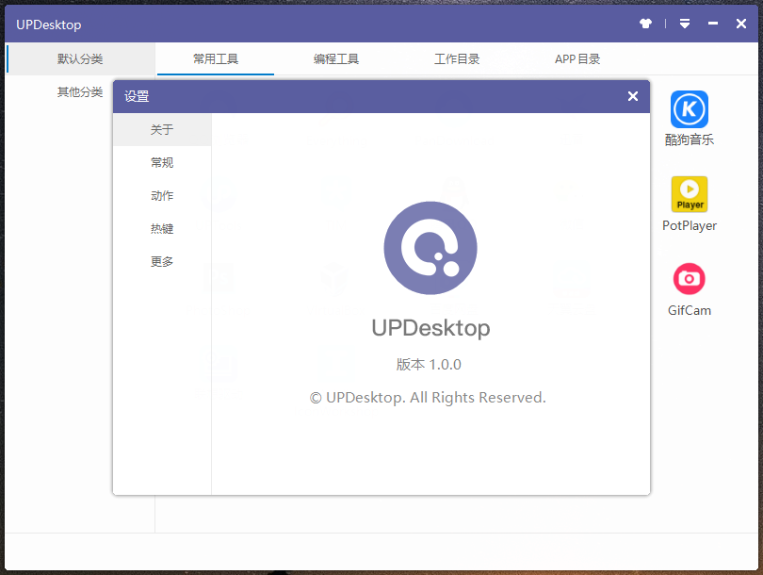Viewport: 763px width, 575px height.
Task: Close the 设置 dialog
Action: point(633,96)
